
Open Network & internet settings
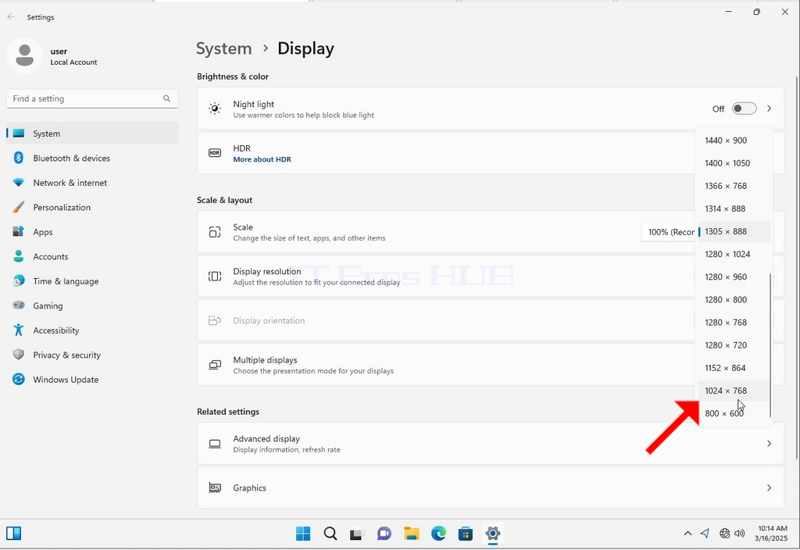pyautogui.click(x=92, y=183)
